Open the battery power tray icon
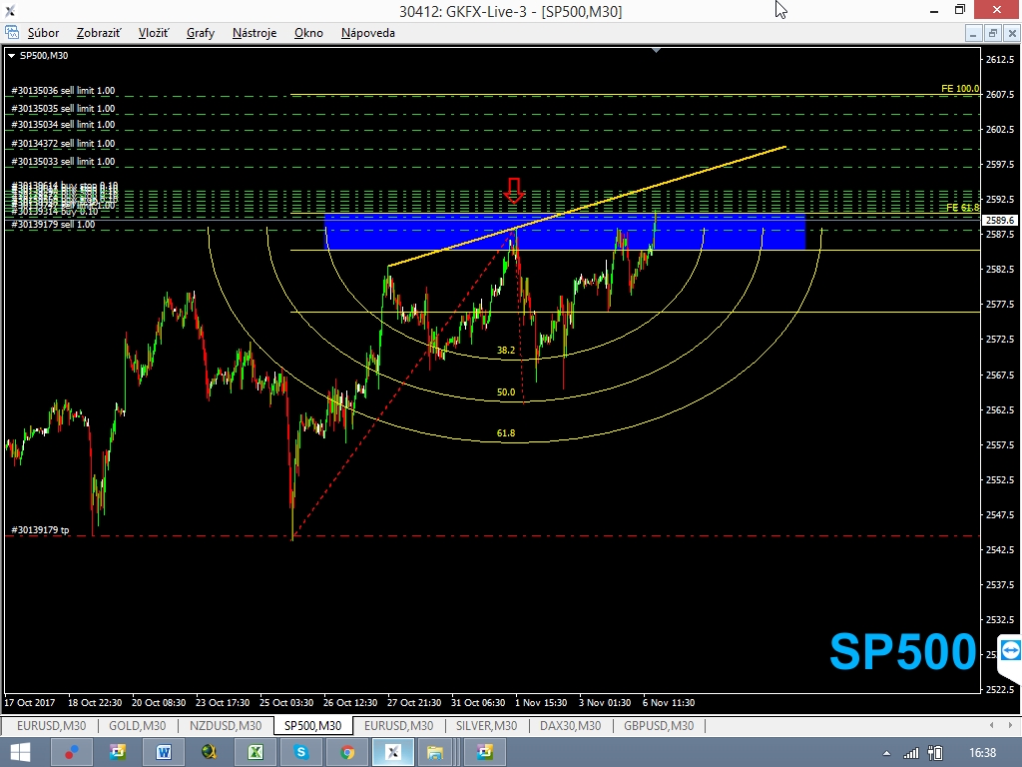 point(935,753)
